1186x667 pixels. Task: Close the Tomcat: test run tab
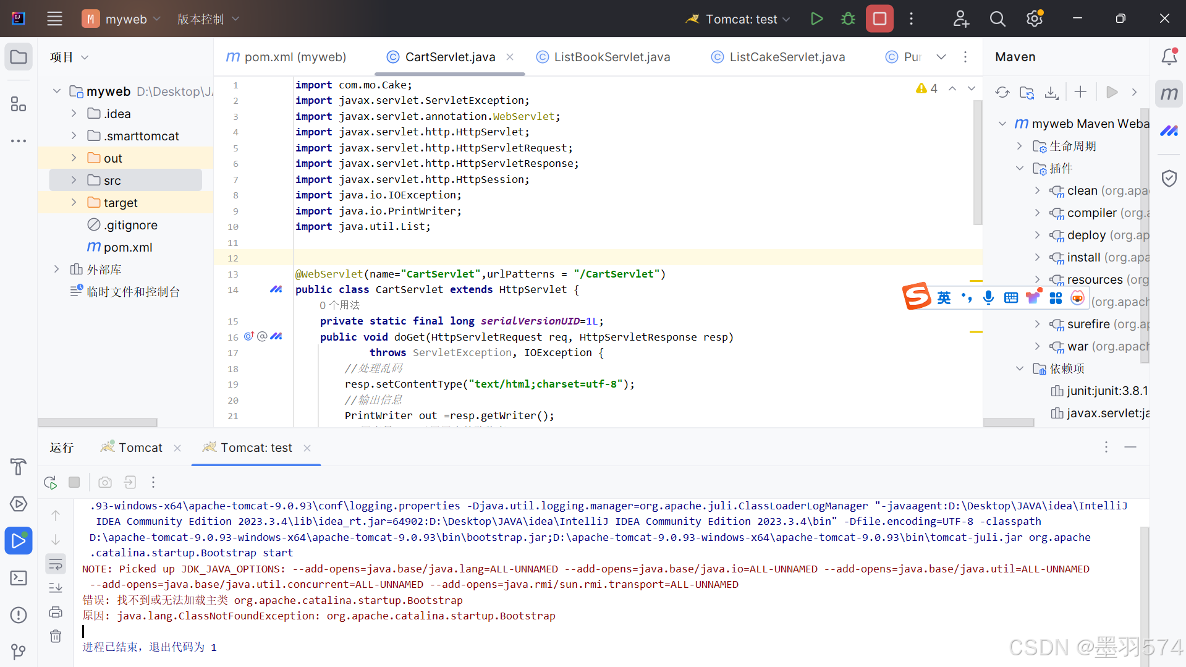tap(307, 448)
